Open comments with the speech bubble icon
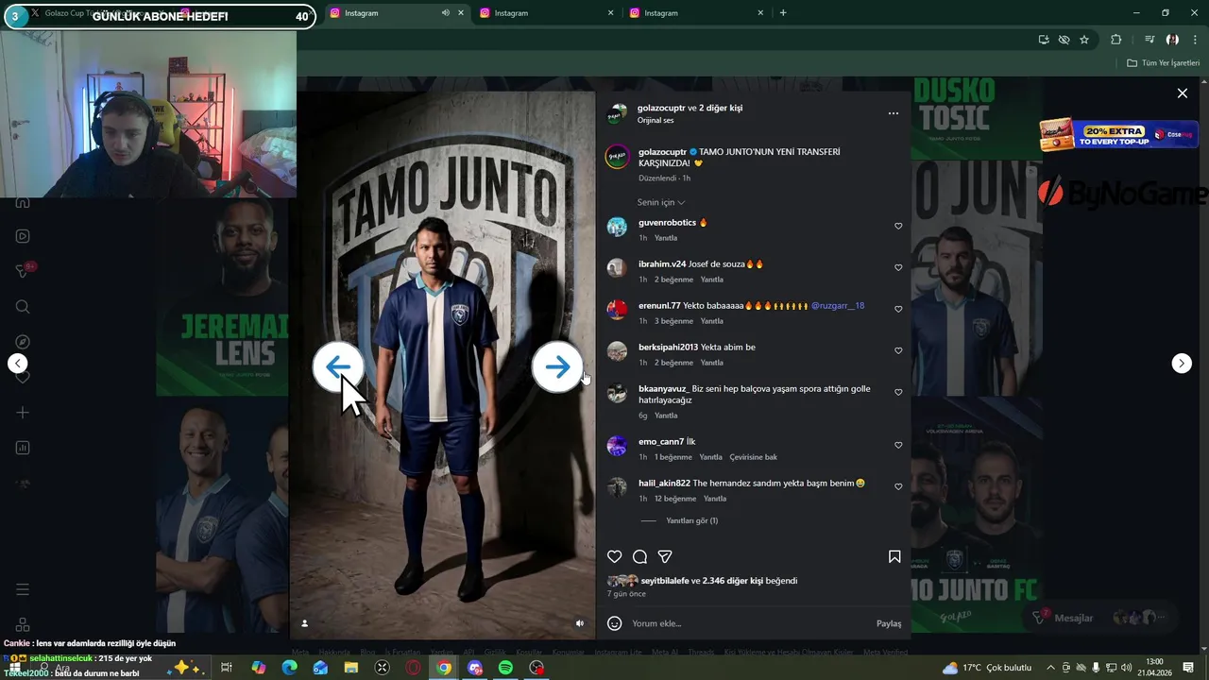Viewport: 1209px width, 680px height. pos(639,557)
